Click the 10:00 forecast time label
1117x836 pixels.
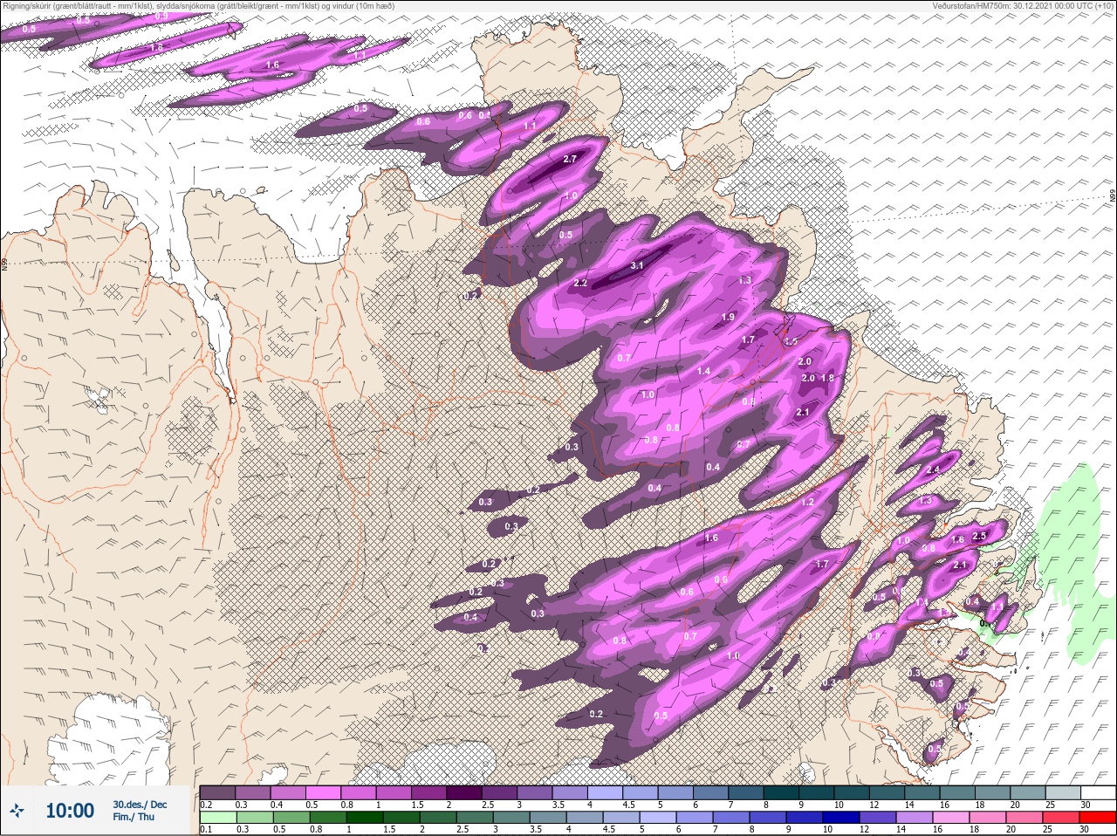point(70,811)
